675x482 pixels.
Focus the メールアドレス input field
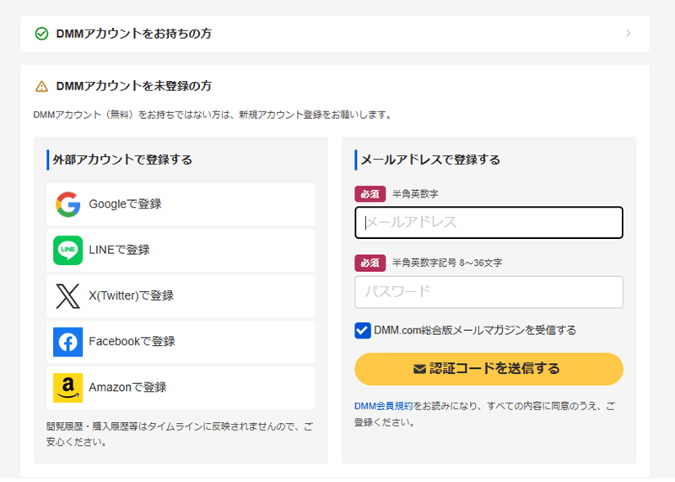tap(489, 223)
